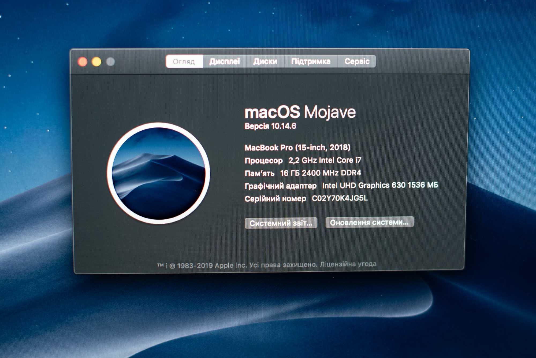Screen dimensions: 536x358
Task: Click the Системний звіт... button
Action: tap(281, 223)
